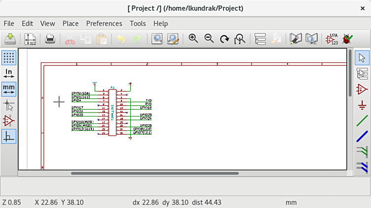
Task: Click the Print schematic icon
Action: pyautogui.click(x=50, y=39)
